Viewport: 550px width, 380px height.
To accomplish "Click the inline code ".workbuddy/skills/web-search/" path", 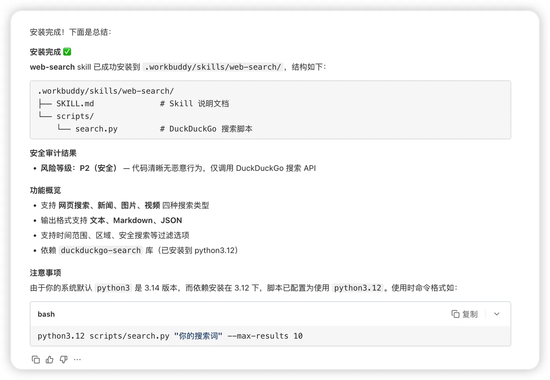I will [213, 67].
